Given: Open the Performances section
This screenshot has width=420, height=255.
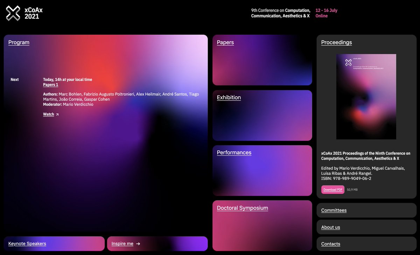Looking at the screenshot, I should [234, 153].
